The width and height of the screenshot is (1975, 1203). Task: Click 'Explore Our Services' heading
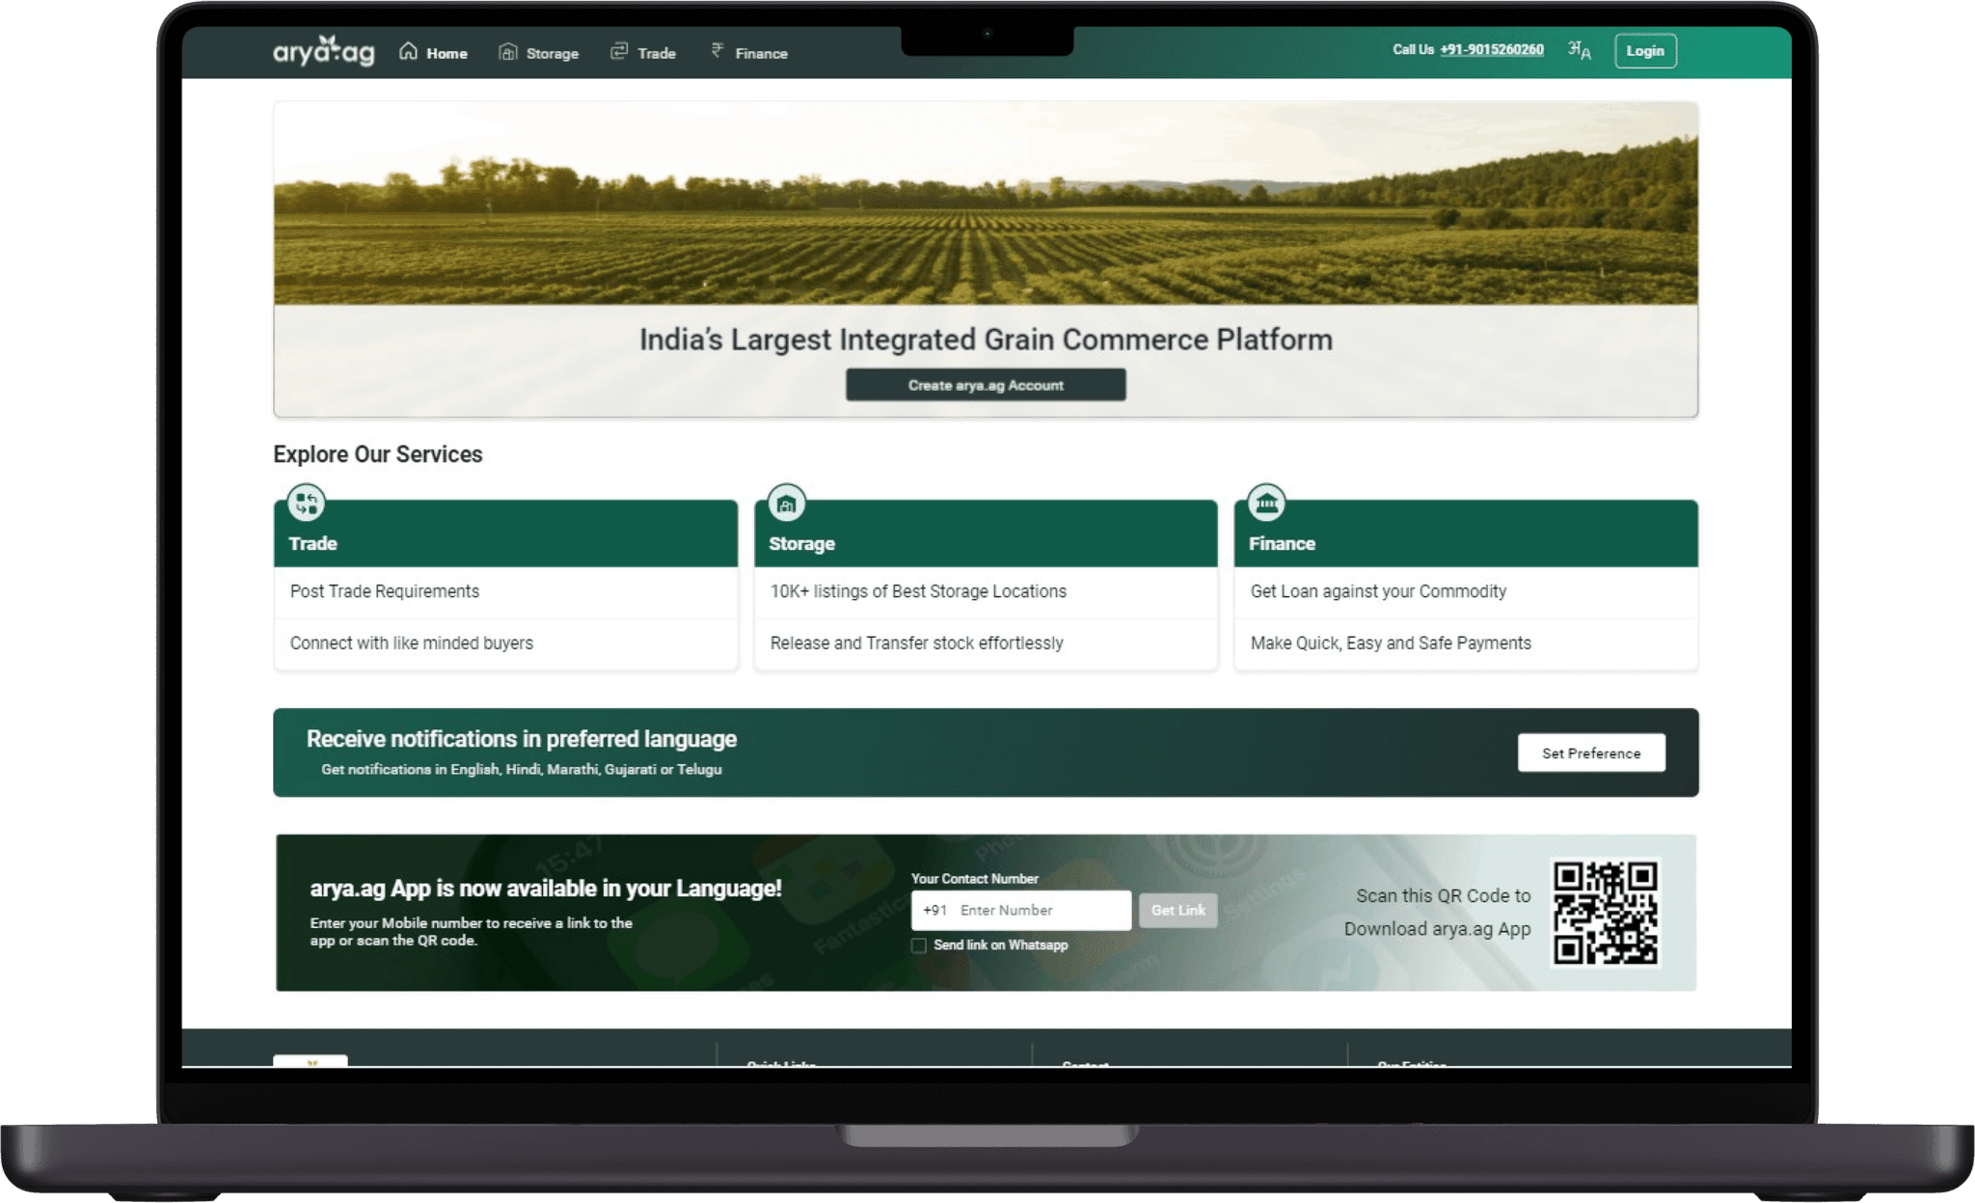(x=378, y=454)
